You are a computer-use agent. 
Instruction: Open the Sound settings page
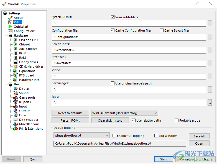pyautogui.click(x=24, y=93)
